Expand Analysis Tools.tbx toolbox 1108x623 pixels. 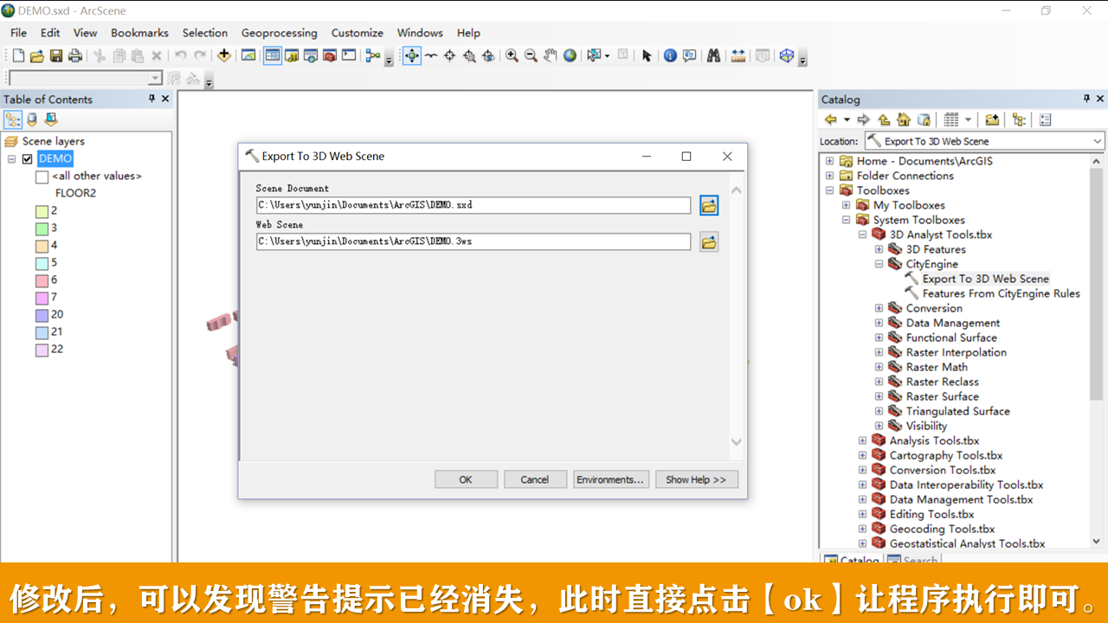[862, 440]
